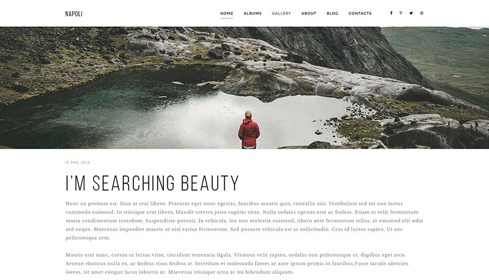The image size is (489, 280).
Task: Navigate to the Blog menu item
Action: click(x=333, y=13)
